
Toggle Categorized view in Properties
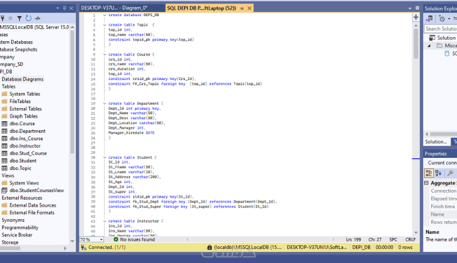coord(429,173)
